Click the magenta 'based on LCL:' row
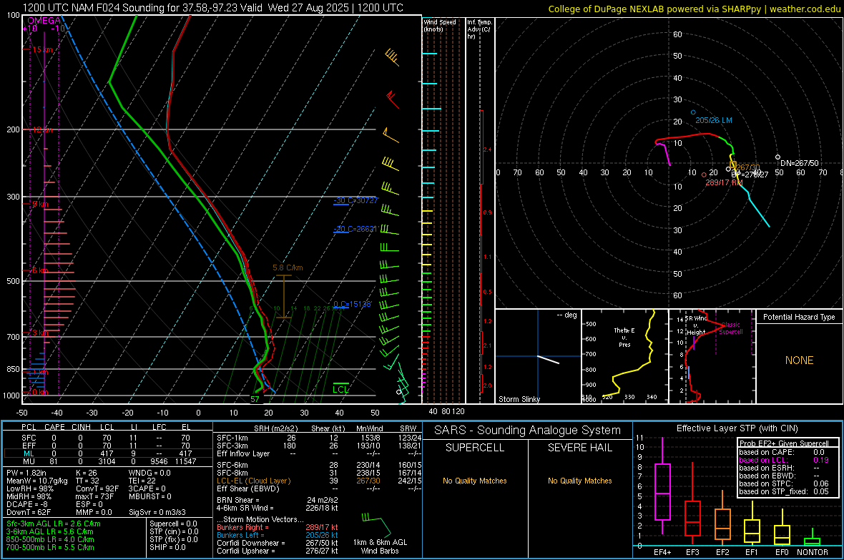 point(783,460)
